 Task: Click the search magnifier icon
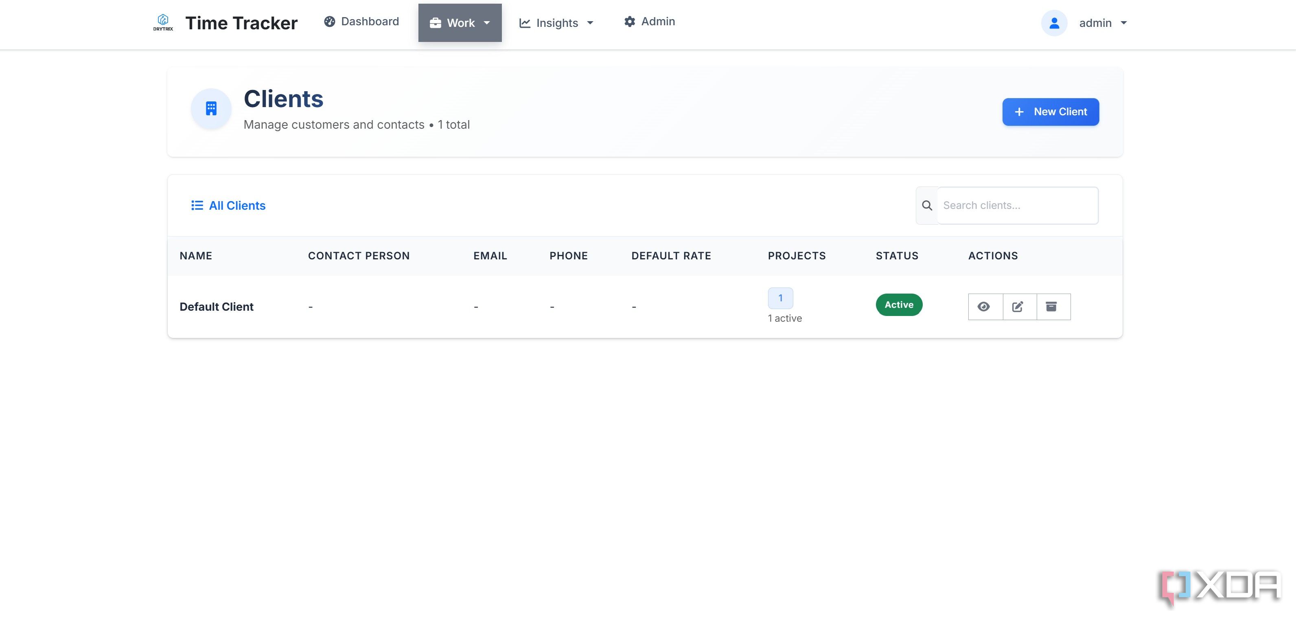click(x=927, y=205)
